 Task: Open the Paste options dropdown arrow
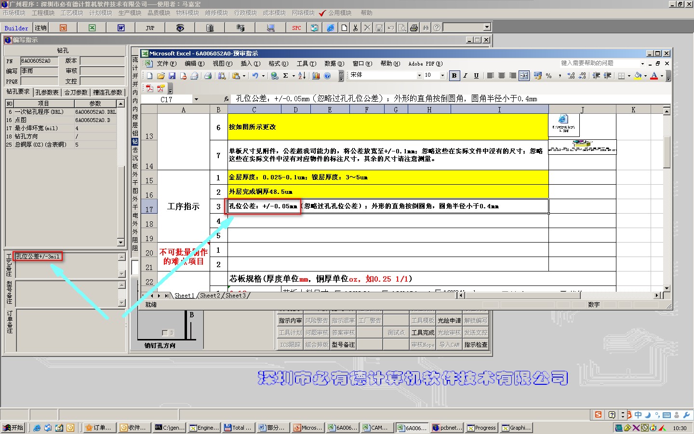click(244, 76)
